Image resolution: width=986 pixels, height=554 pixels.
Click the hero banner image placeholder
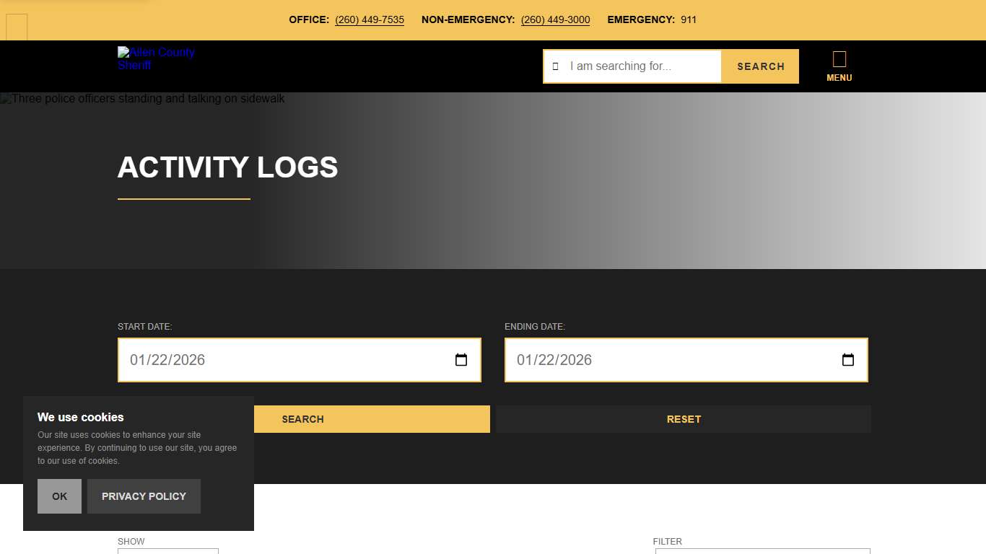tap(142, 99)
